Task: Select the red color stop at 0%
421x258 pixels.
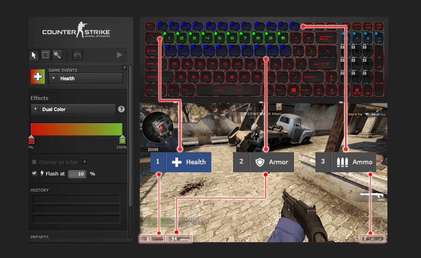Action: coord(31,140)
